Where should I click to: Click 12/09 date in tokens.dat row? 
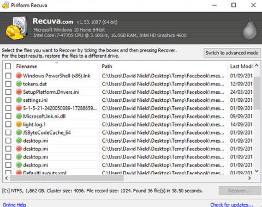pos(241,84)
